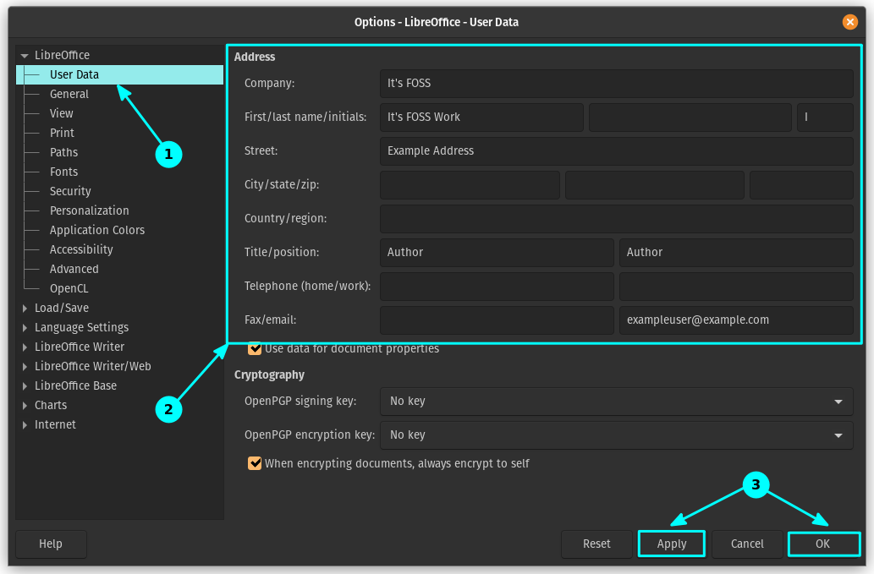Select the Security settings page
Viewport: 874px width, 574px height.
pyautogui.click(x=69, y=191)
